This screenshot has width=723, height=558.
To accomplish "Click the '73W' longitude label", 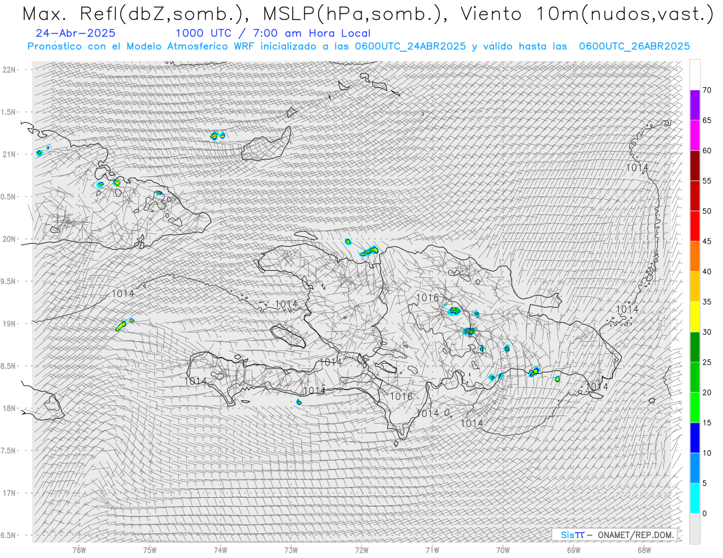I will coord(291,550).
